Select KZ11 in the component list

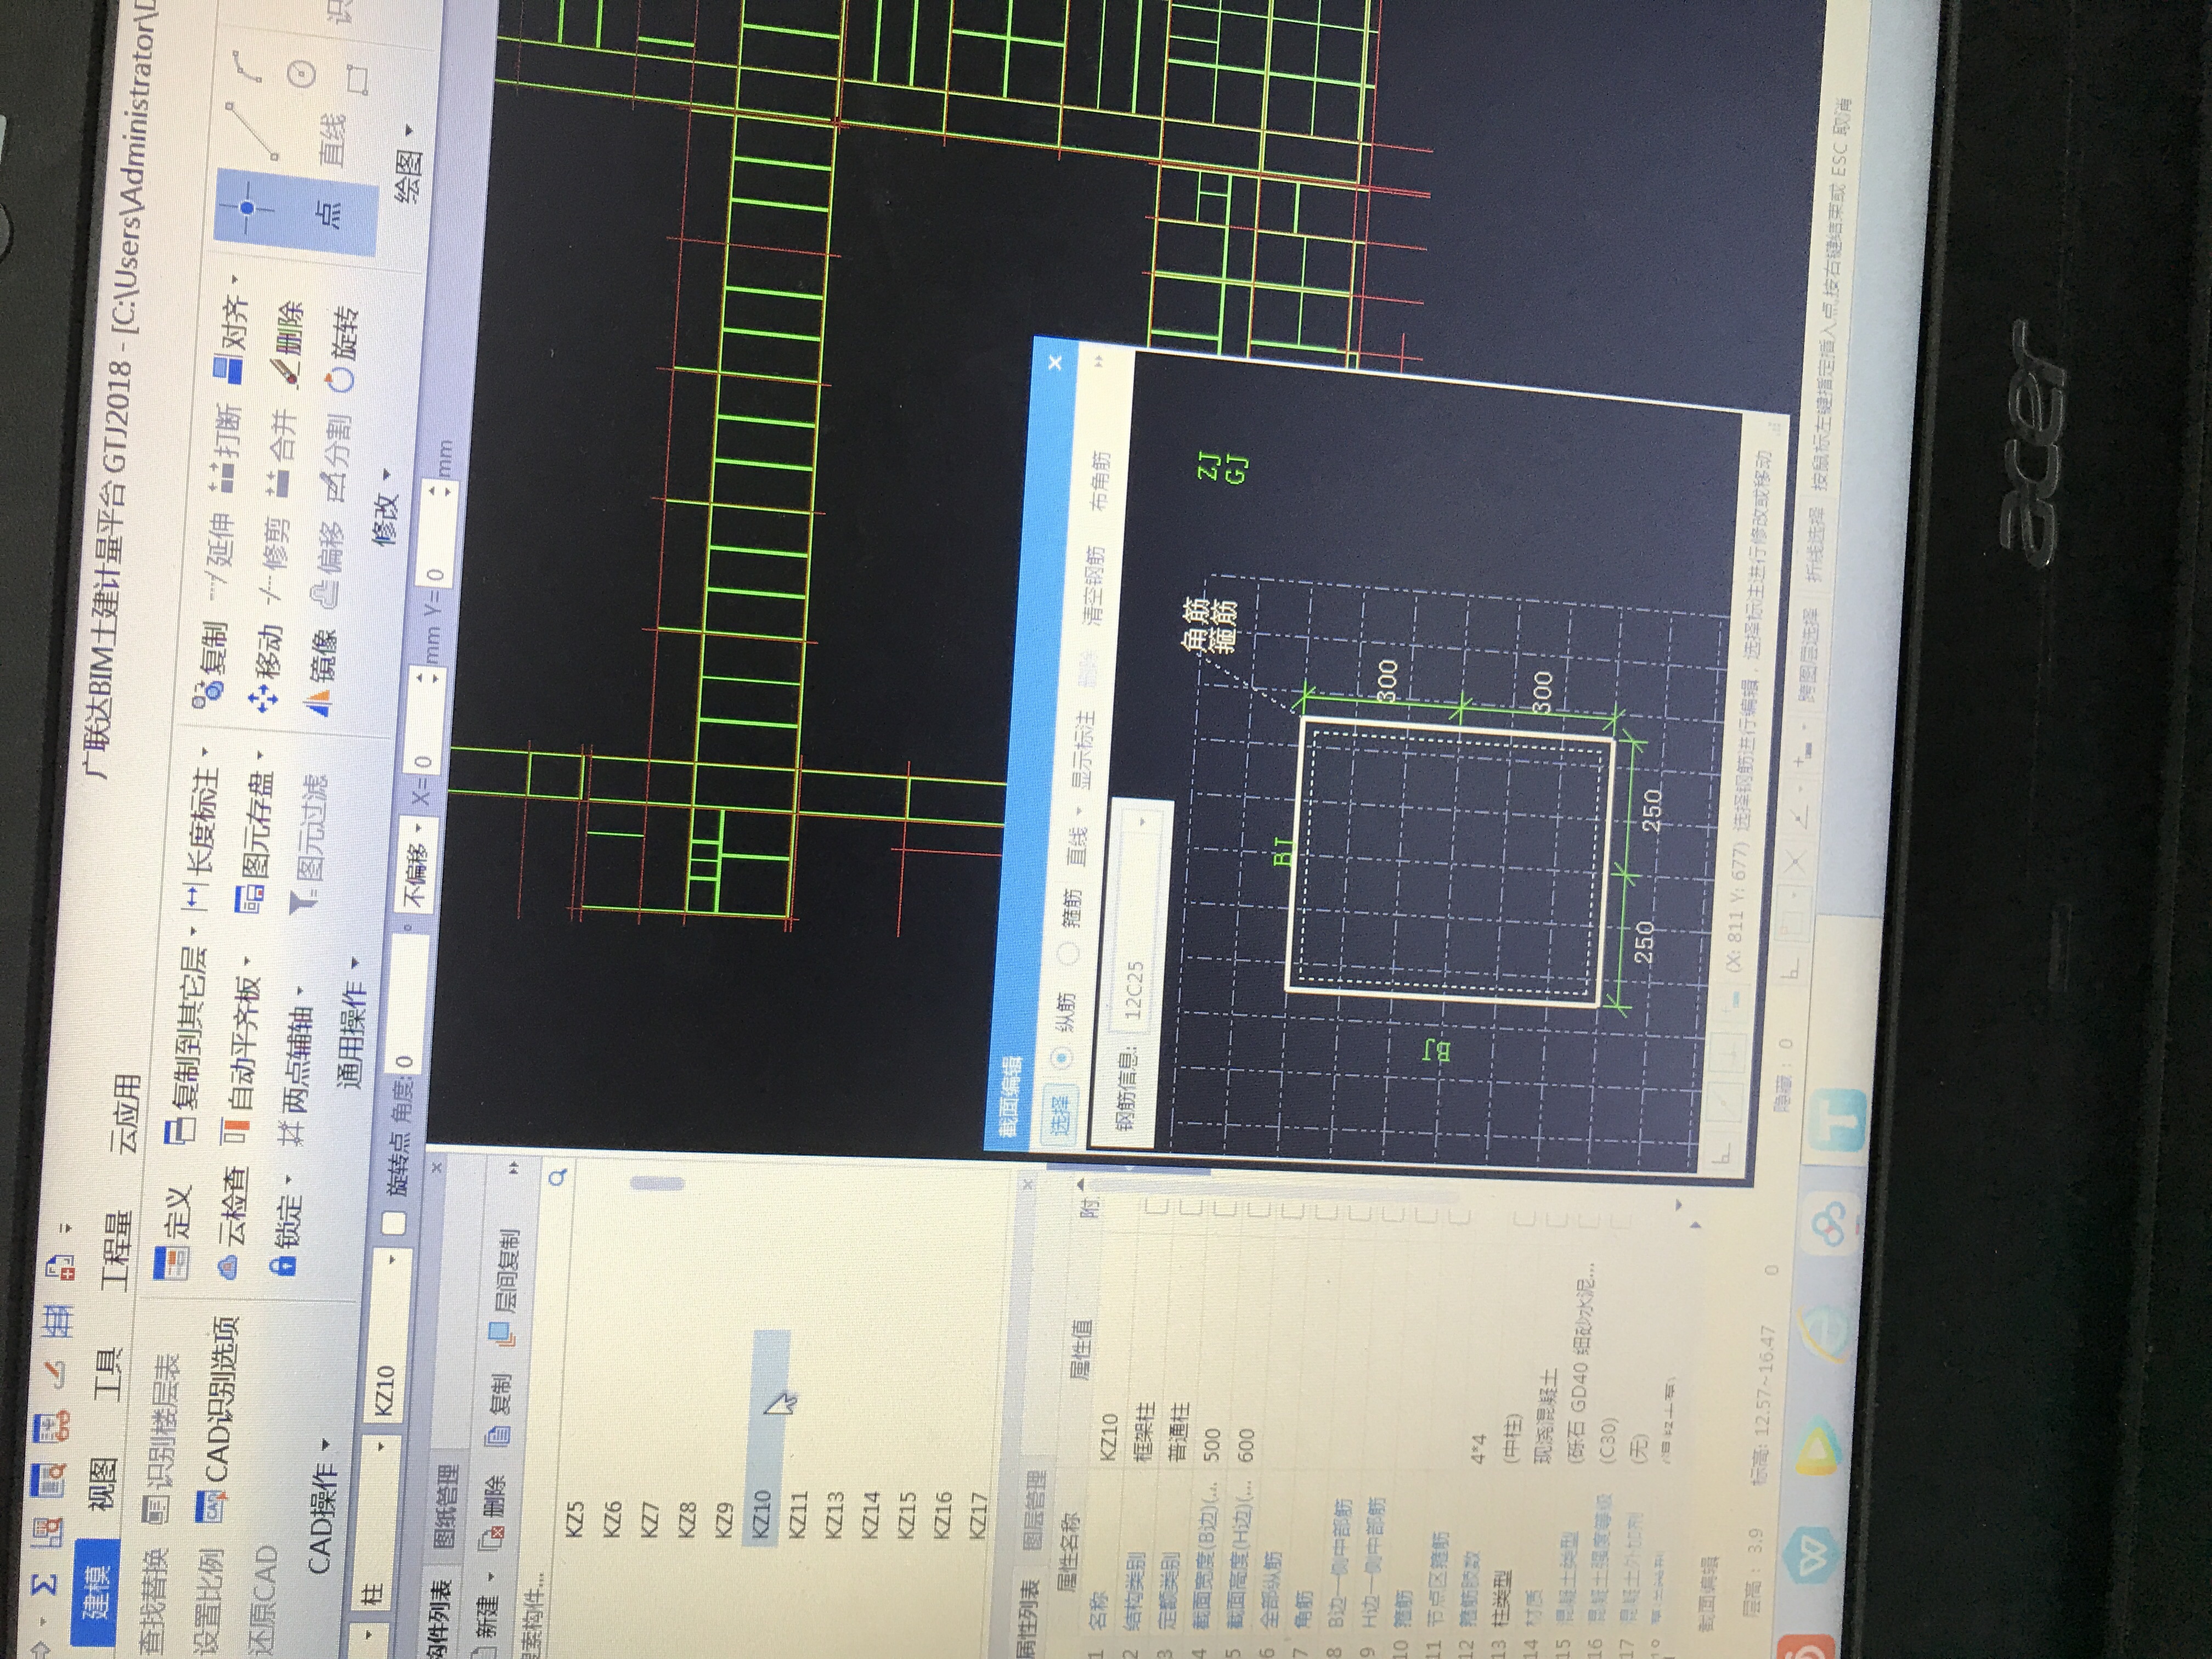point(798,1515)
